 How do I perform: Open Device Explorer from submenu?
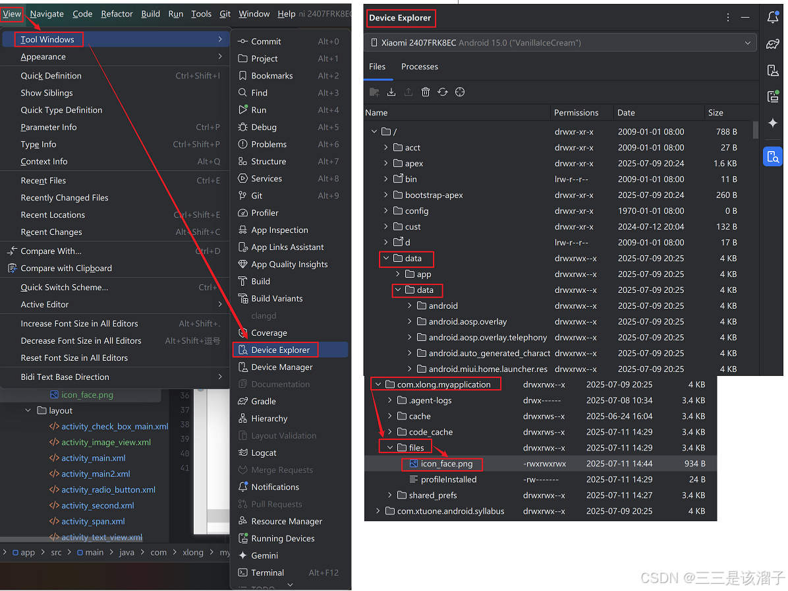(290, 350)
